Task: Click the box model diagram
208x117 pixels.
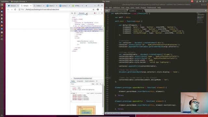Action: coord(86,110)
